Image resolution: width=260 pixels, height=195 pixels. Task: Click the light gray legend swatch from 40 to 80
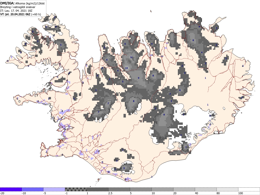[206, 189]
